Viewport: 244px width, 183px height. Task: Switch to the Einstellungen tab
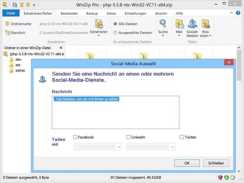pyautogui.click(x=135, y=13)
